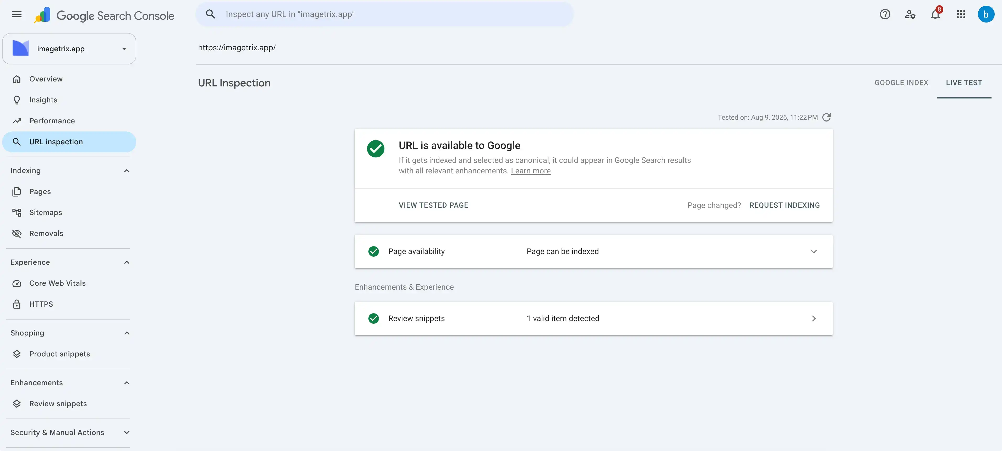Click 'Page can be indexed' text
1002x451 pixels.
[563, 251]
